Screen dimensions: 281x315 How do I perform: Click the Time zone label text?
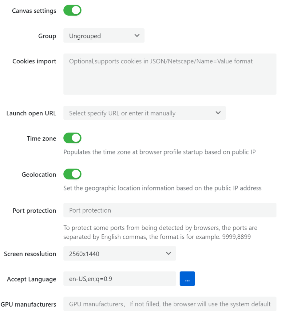pyautogui.click(x=41, y=138)
